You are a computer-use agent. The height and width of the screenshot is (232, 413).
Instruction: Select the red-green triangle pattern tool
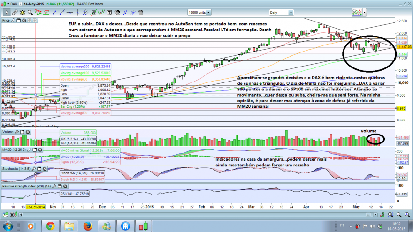(x=38, y=12)
